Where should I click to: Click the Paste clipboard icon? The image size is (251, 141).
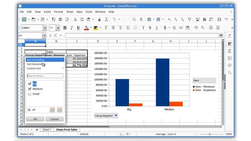[x=89, y=20]
